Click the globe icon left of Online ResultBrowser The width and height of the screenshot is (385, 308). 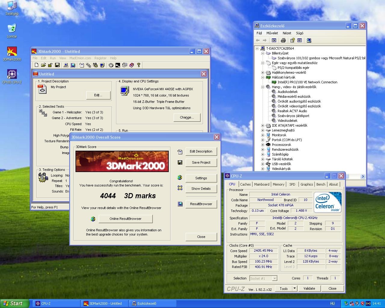click(x=93, y=219)
